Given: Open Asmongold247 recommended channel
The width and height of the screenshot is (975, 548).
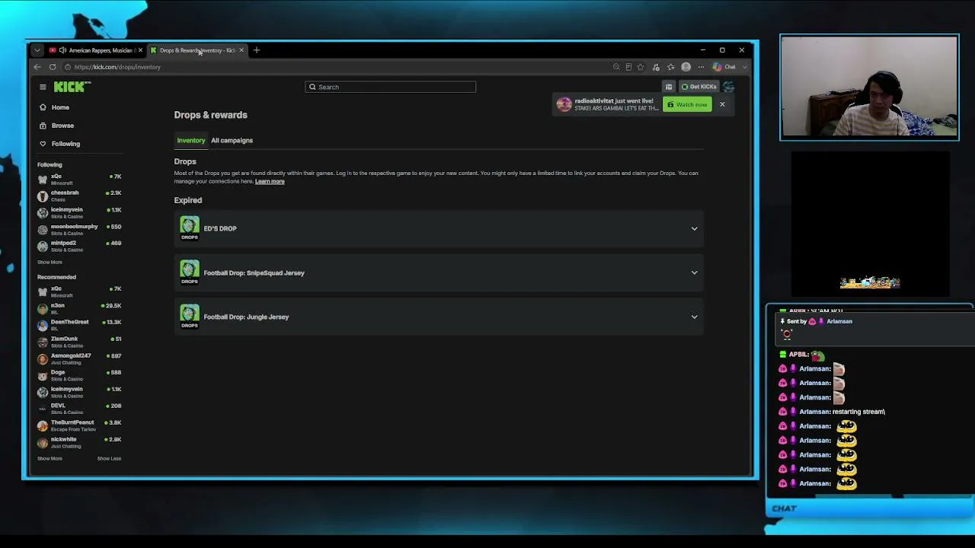Looking at the screenshot, I should 80,358.
